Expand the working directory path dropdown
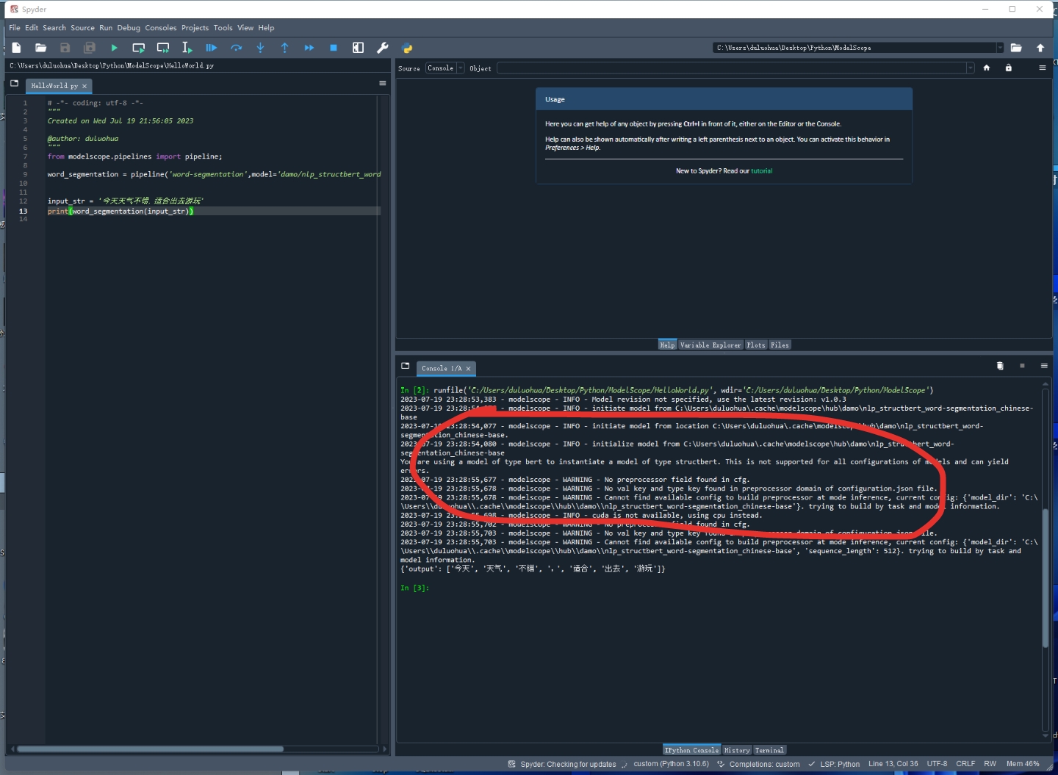 (1000, 48)
